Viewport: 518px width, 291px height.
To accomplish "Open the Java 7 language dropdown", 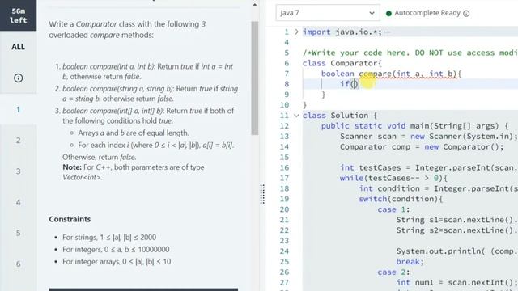I will (x=327, y=13).
